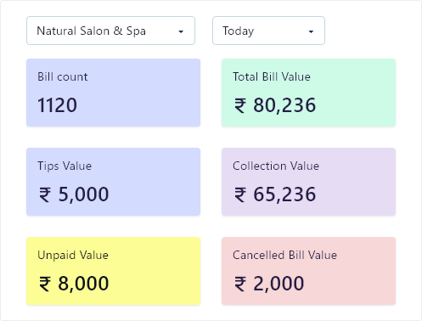Click the 'Tips Value' heading

[x=65, y=166]
